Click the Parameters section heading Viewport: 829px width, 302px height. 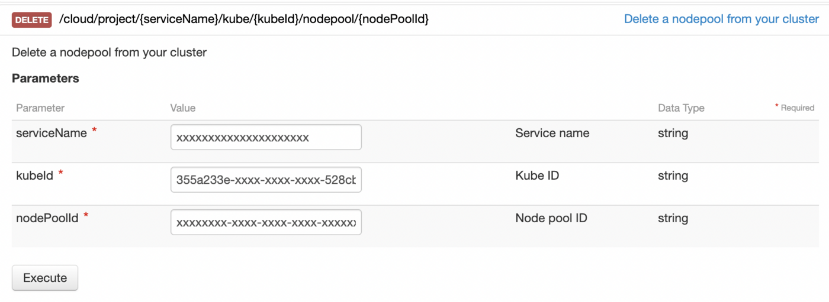point(46,79)
